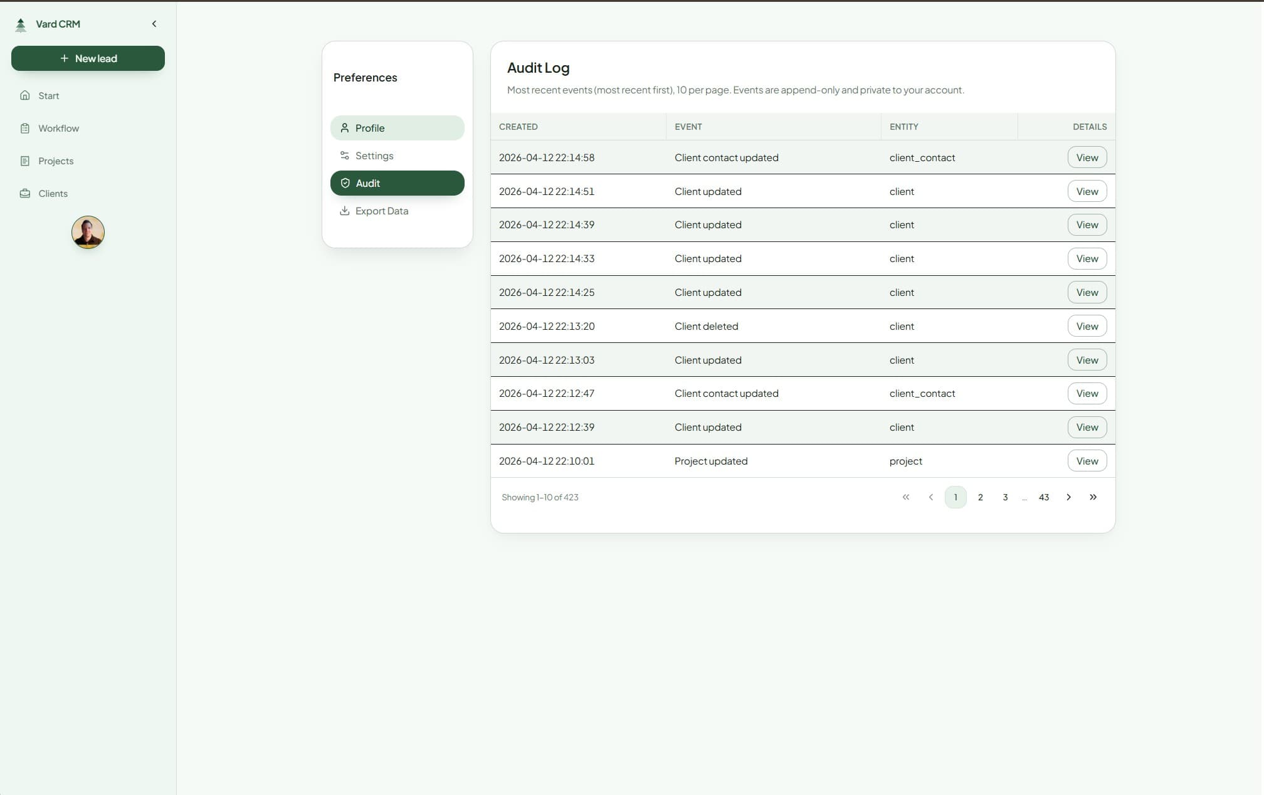Click the Settings sliders icon
Viewport: 1264px width, 795px height.
point(345,155)
